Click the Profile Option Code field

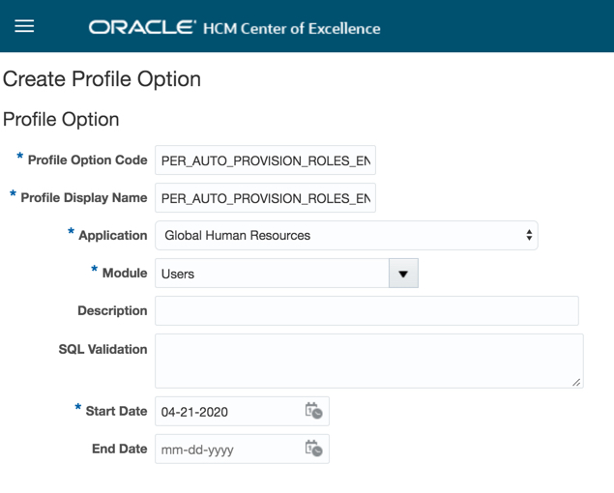coord(265,160)
